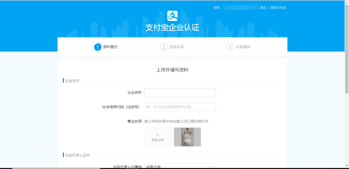349x169 pixels.
Task: Select the 企业认证 step label
Action: click(x=177, y=47)
